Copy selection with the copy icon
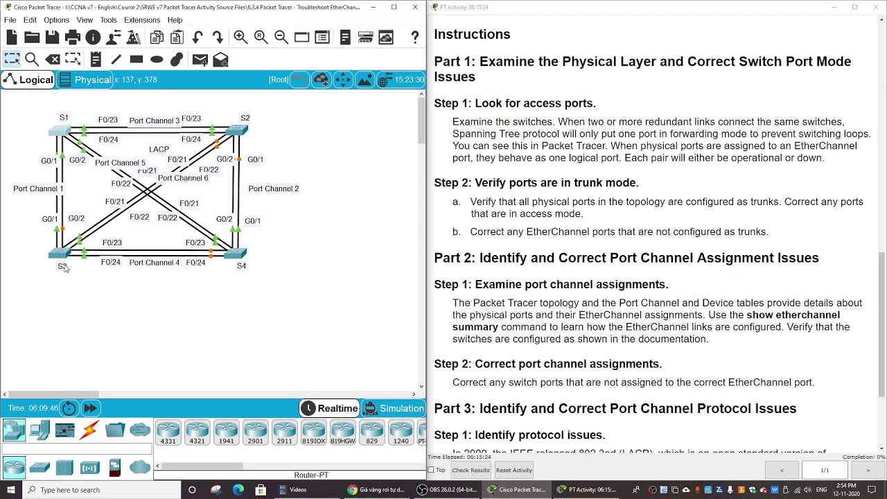Viewport: 887px width, 499px height. [157, 37]
